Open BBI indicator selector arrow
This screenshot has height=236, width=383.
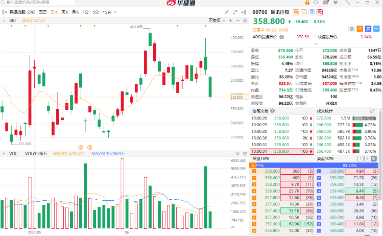pos(4,20)
